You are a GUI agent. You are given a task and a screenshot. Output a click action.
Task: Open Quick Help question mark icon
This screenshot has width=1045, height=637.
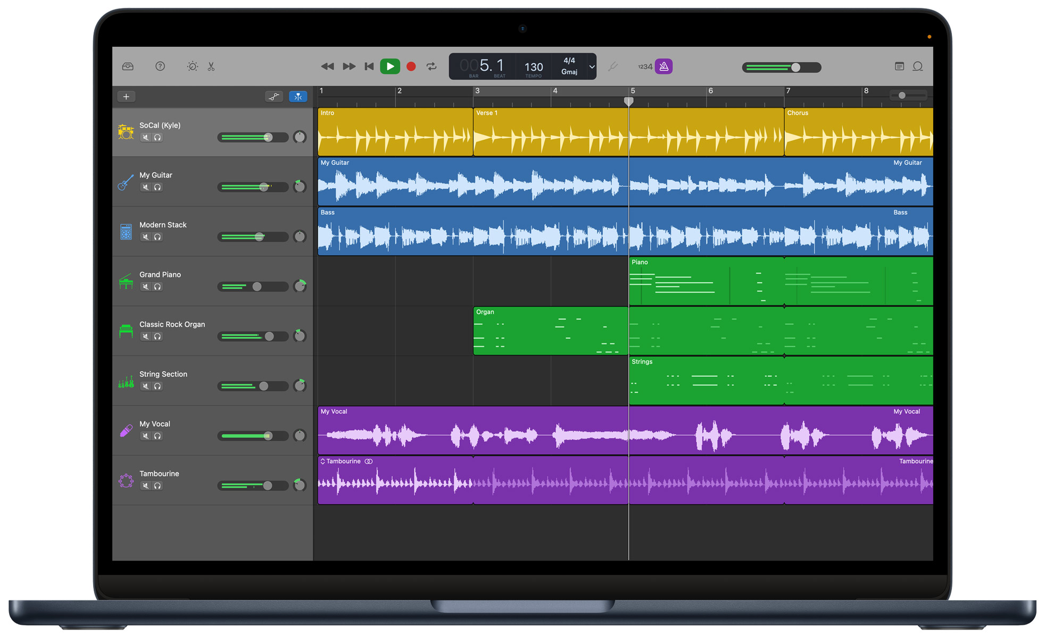click(160, 66)
